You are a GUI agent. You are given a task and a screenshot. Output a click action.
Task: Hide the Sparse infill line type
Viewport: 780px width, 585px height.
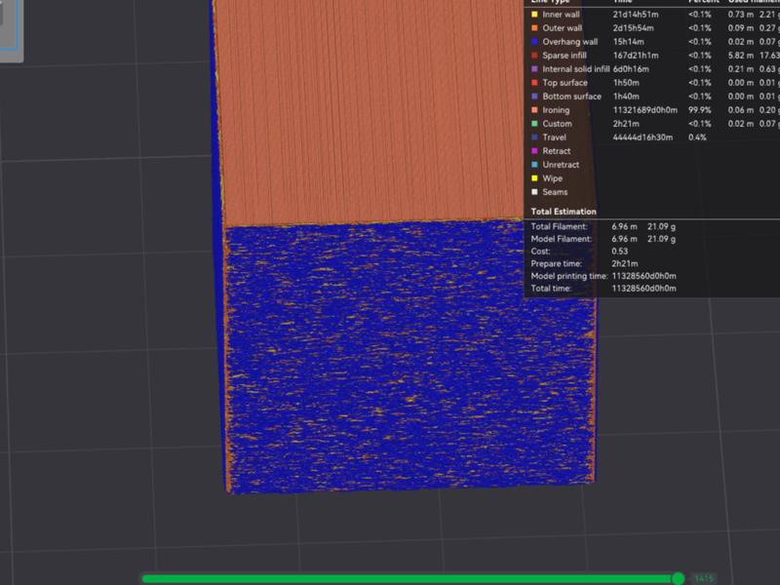point(565,56)
